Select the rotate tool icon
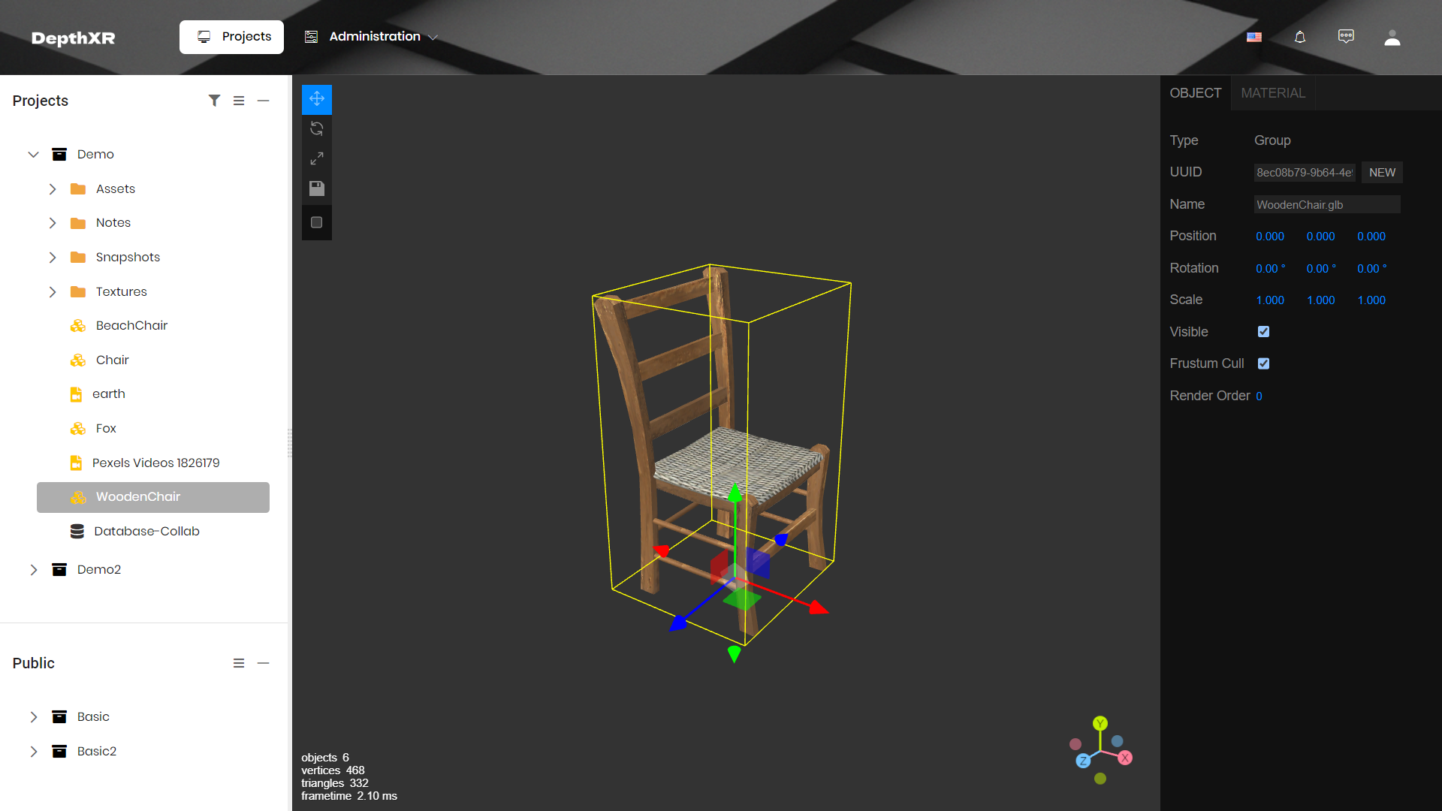Viewport: 1442px width, 811px height. pyautogui.click(x=317, y=128)
